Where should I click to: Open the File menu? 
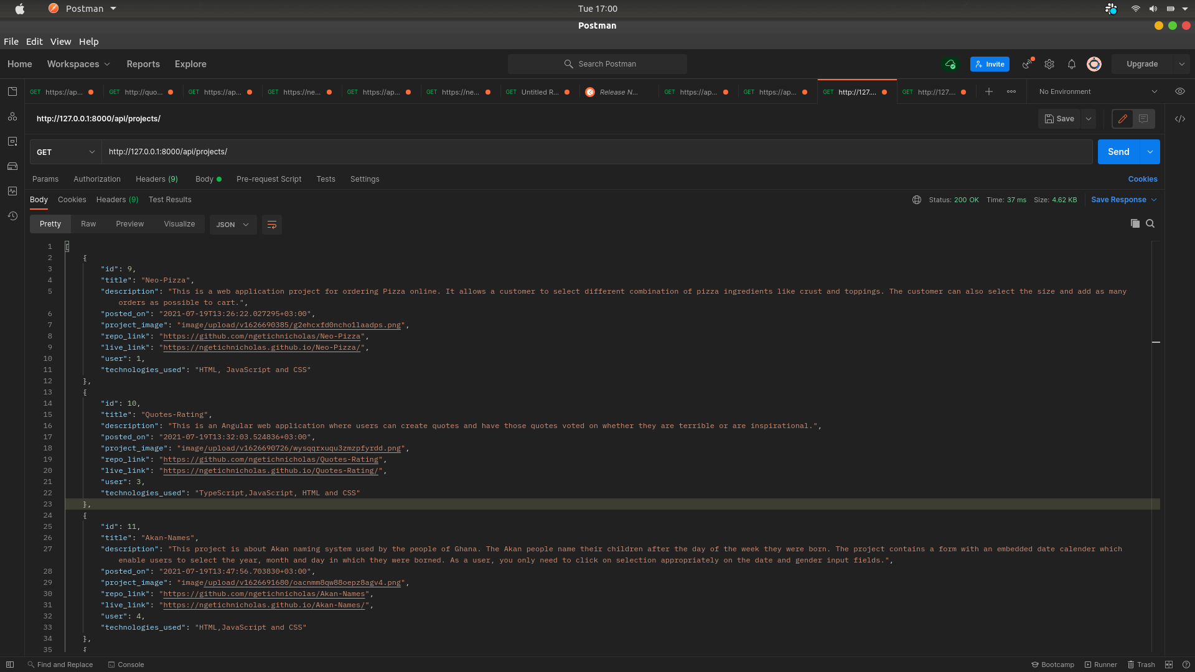(11, 42)
